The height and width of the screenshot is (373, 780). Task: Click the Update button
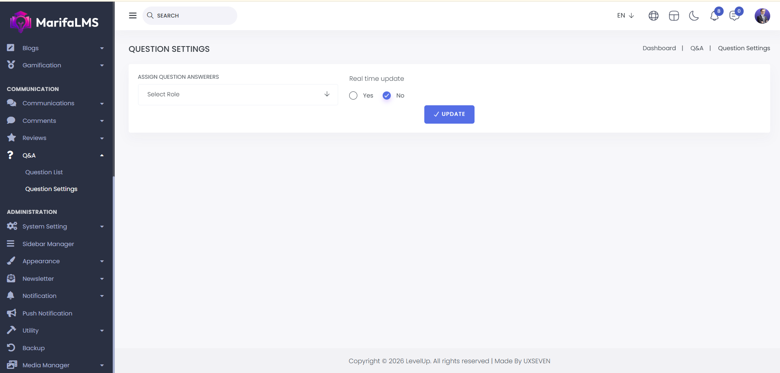tap(449, 114)
